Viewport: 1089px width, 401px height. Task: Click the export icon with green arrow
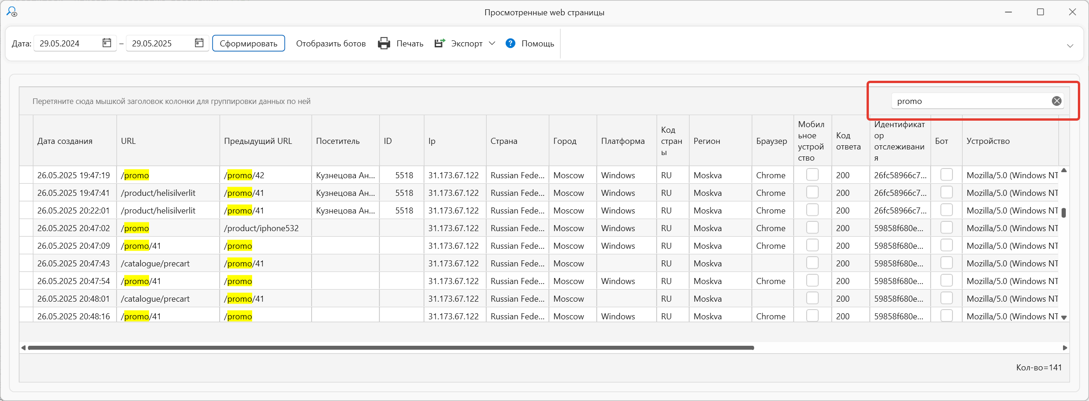pos(439,43)
